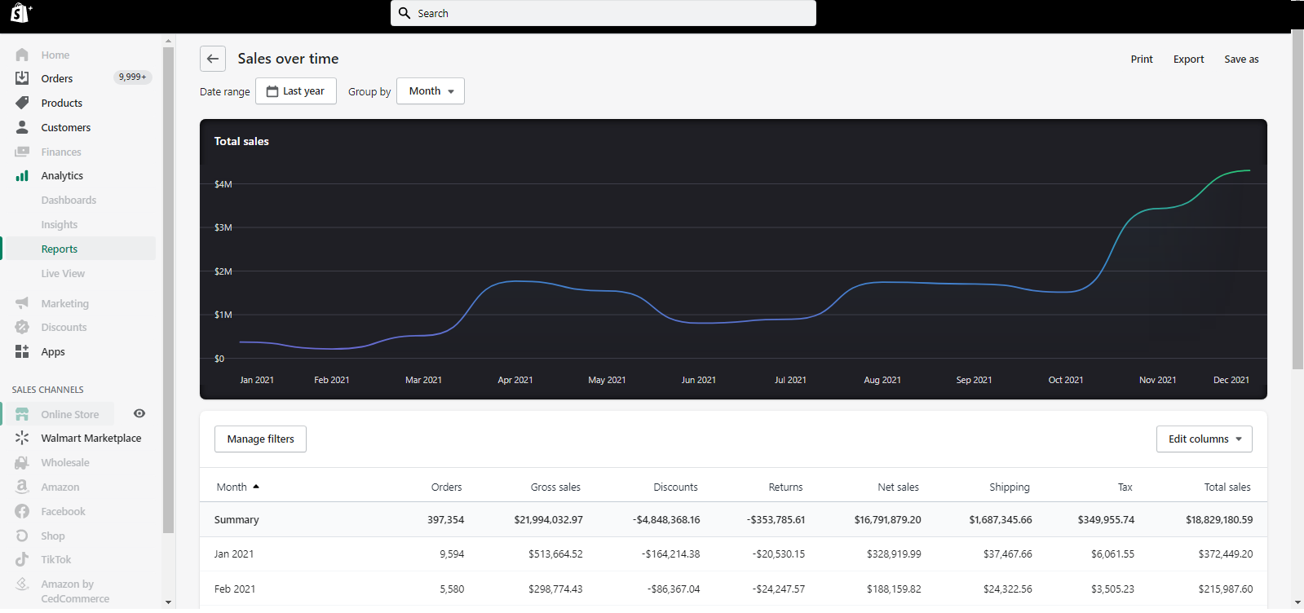The width and height of the screenshot is (1304, 613).
Task: Click the Analytics bar chart icon
Action: pyautogui.click(x=22, y=175)
